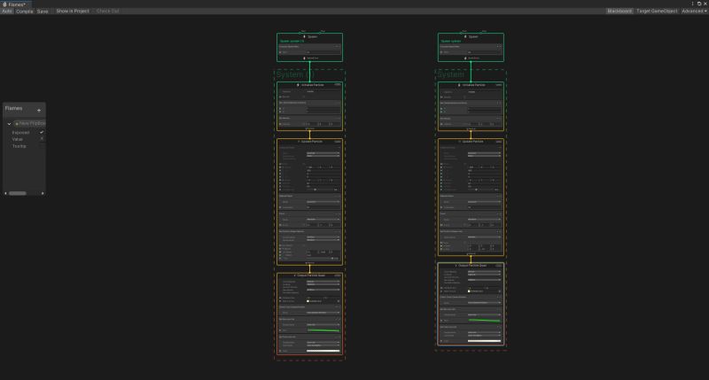Viewport: 709px width, 380px height.
Task: Open green size curve in right System output
Action: 484,321
